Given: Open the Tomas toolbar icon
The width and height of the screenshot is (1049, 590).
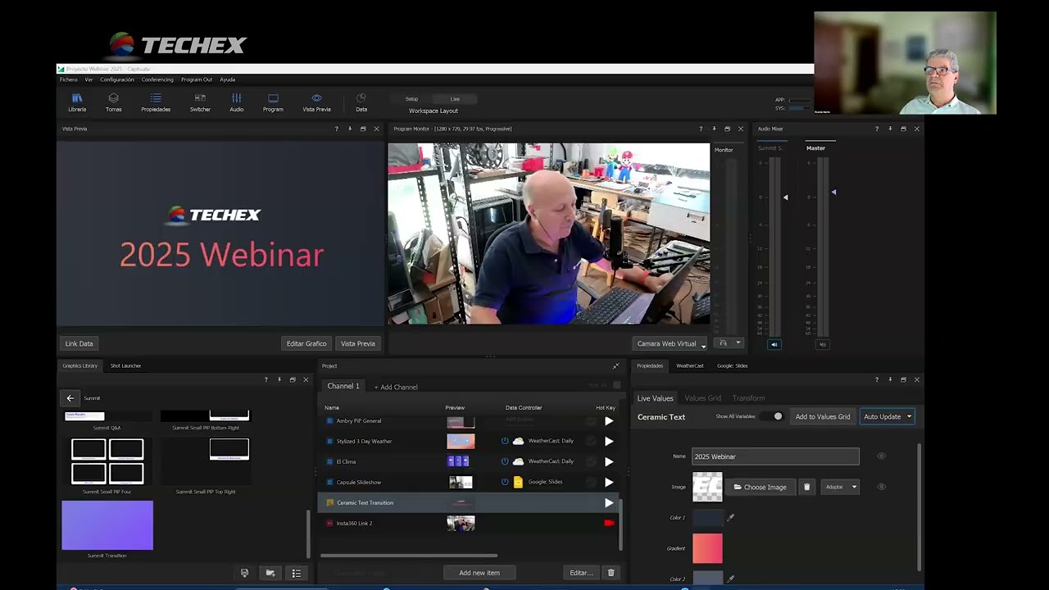Looking at the screenshot, I should pos(113,102).
